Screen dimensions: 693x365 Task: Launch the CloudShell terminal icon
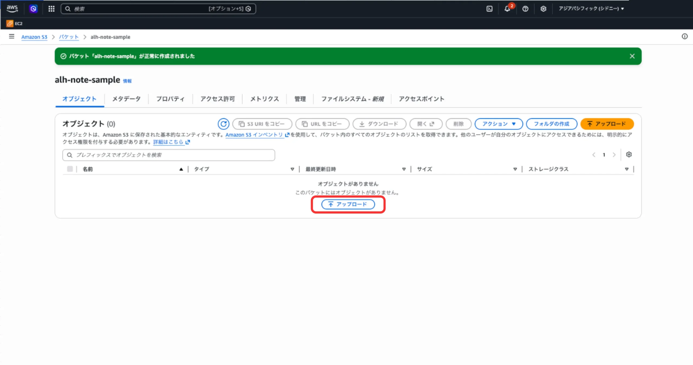click(489, 9)
